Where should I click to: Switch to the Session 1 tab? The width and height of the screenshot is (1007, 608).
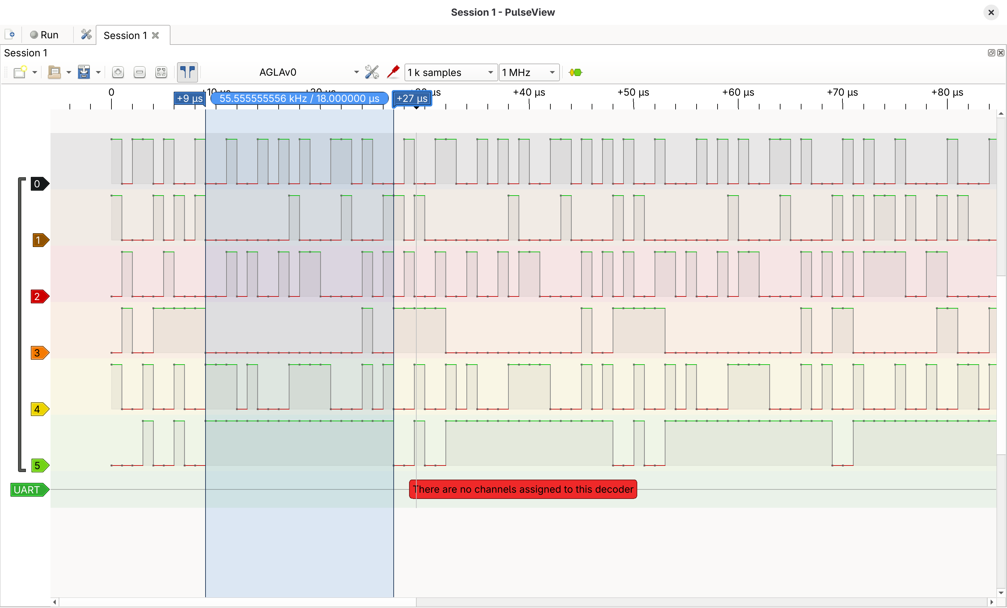pyautogui.click(x=125, y=35)
